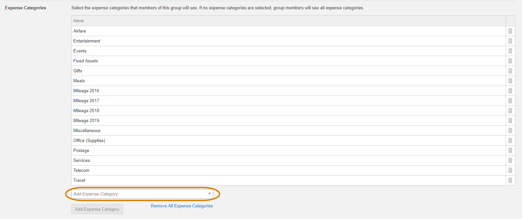This screenshot has height=219, width=522.
Task: Click the trash icon beside Gifts
Action: pyautogui.click(x=510, y=71)
